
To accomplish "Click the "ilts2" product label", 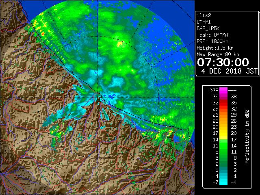I will [204, 15].
